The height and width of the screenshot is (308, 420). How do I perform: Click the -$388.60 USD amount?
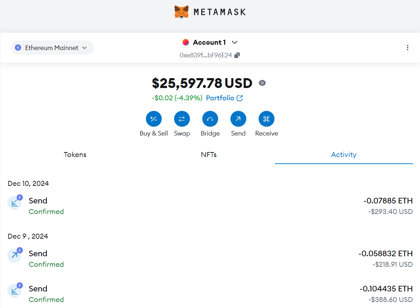[x=390, y=300]
